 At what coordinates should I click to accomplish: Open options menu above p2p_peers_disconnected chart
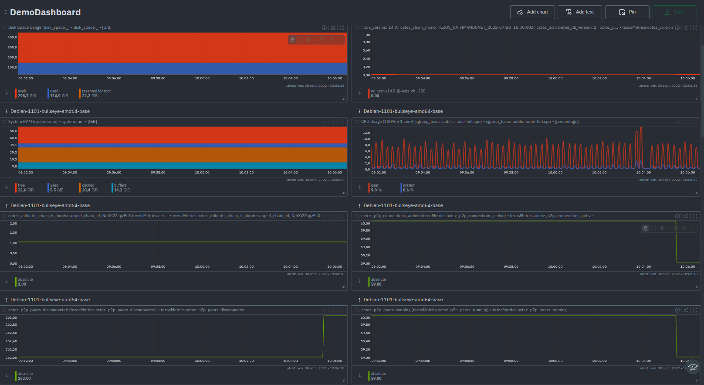pyautogui.click(x=6, y=300)
